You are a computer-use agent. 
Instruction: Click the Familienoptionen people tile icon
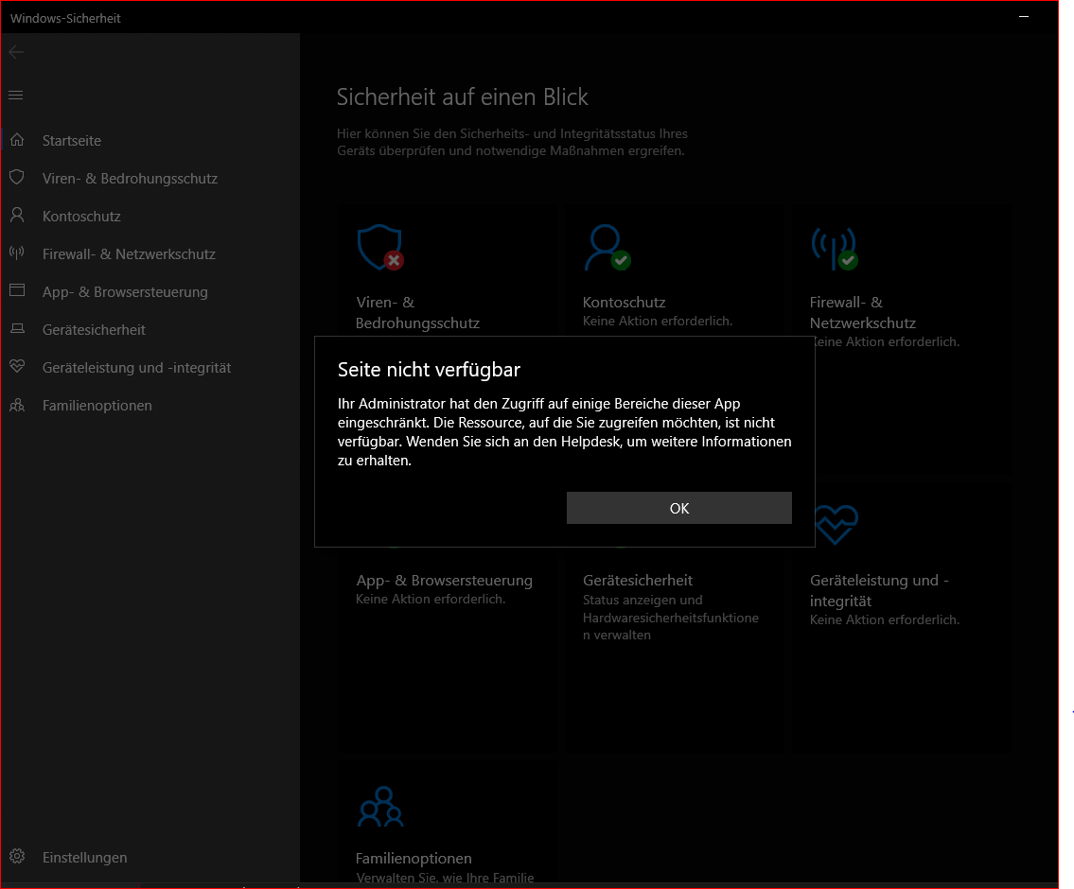(x=380, y=807)
